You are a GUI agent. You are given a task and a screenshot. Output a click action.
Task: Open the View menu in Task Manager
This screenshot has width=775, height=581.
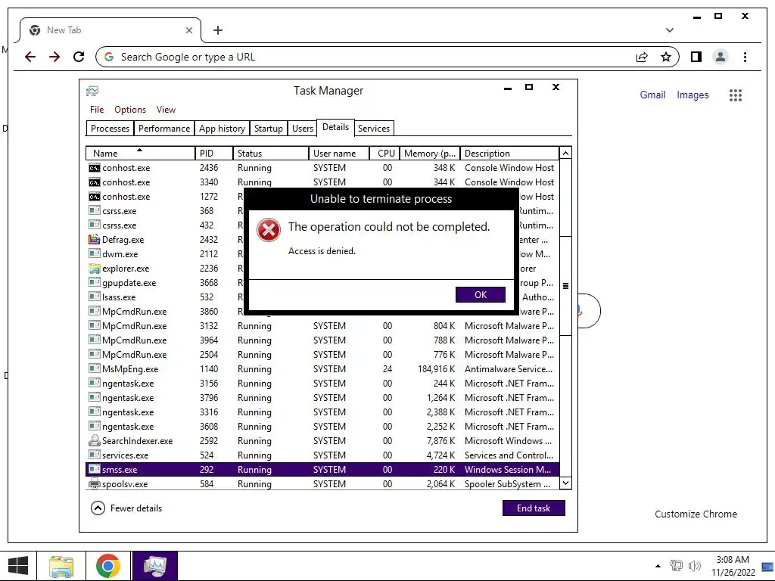click(x=166, y=110)
